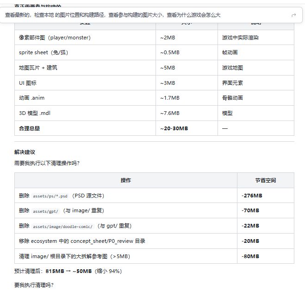
Task: Click the 'assets/ps/*.psd' code snippet
Action: [x=50, y=196]
